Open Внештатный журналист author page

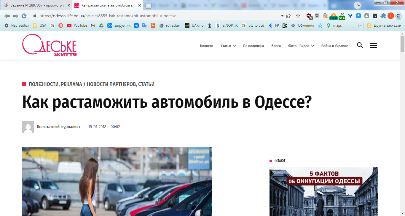point(58,127)
